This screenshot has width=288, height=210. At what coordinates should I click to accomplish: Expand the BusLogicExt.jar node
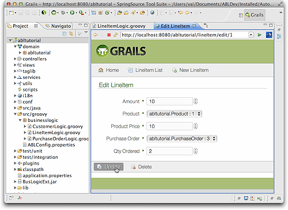pos(15,182)
